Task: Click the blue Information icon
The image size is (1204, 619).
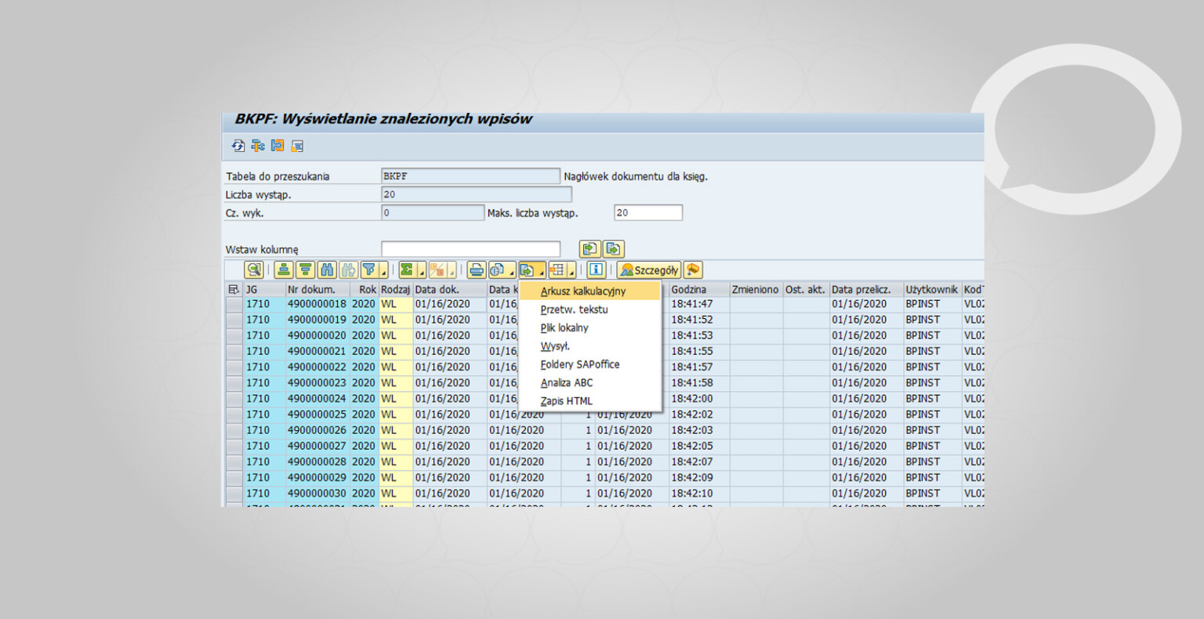Action: (x=595, y=270)
